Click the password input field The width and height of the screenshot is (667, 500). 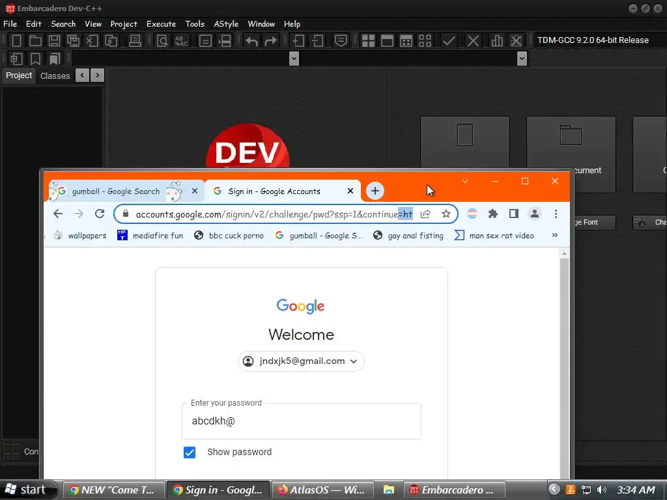click(301, 421)
